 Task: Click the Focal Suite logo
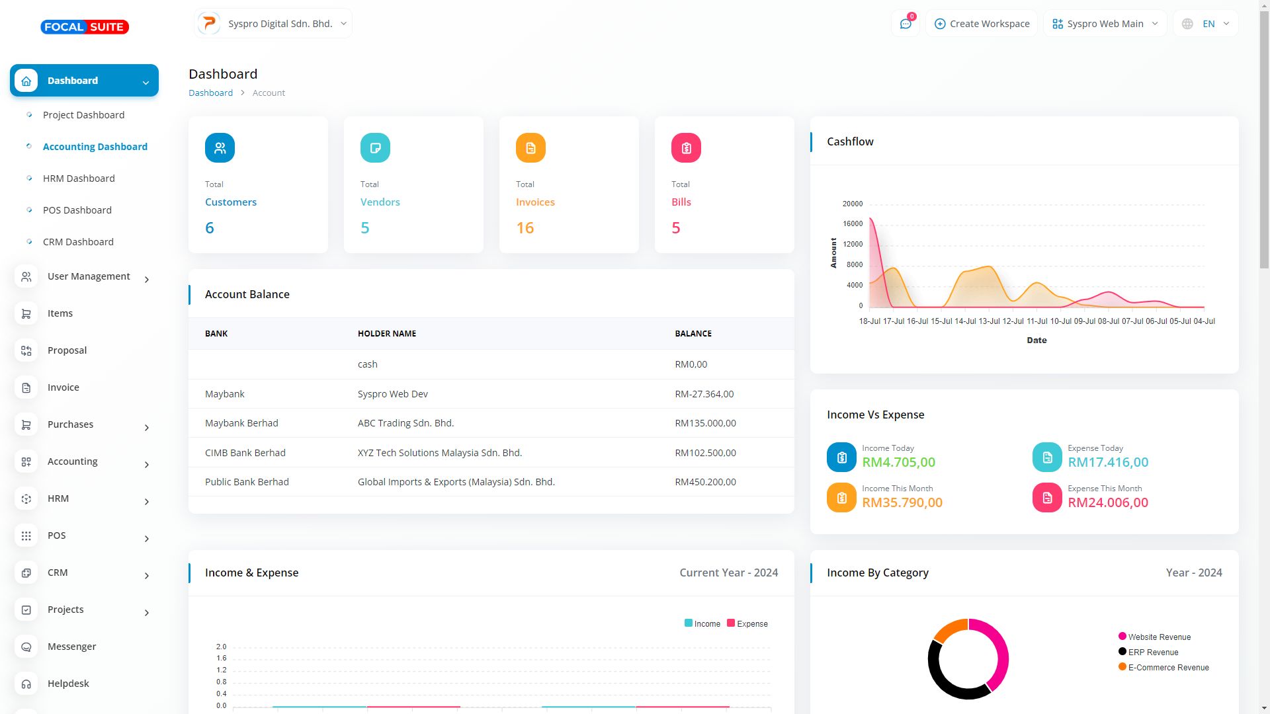click(85, 27)
